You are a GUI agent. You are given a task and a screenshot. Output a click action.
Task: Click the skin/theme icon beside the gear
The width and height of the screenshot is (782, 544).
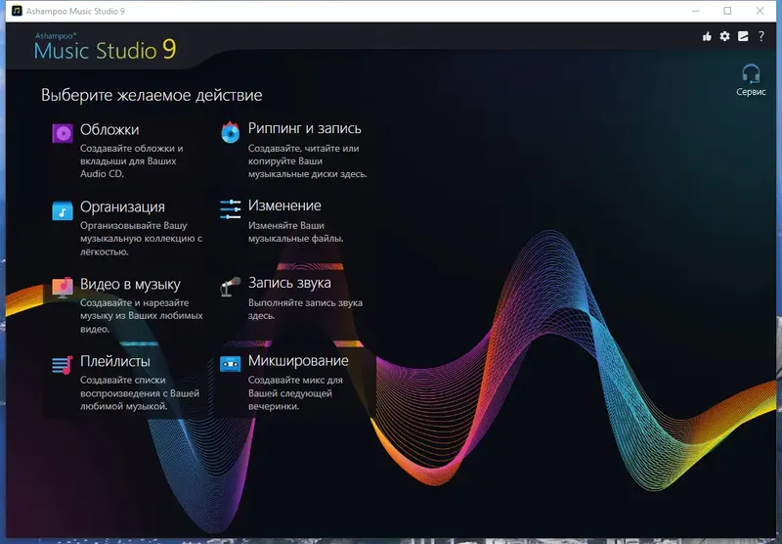(743, 36)
